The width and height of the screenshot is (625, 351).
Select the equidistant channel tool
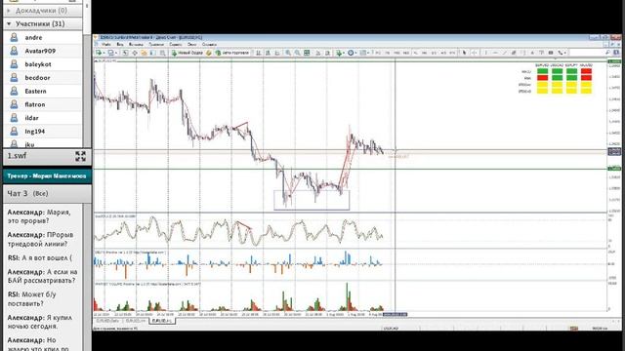tap(514, 53)
